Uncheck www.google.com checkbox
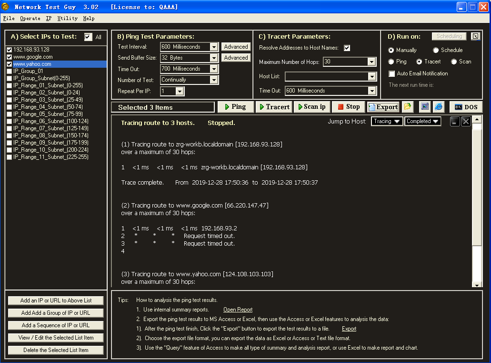Screen dimensions: 491x363 coord(10,57)
